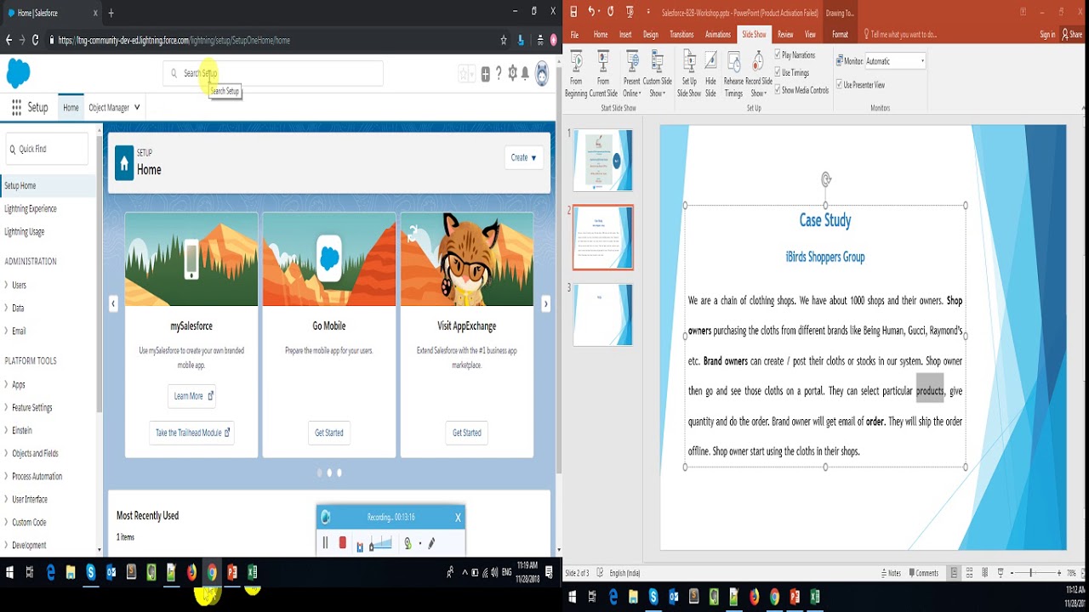Screen dimensions: 1089x612
Task: Open the Salesforce App Launcher grid icon
Action: pos(16,108)
